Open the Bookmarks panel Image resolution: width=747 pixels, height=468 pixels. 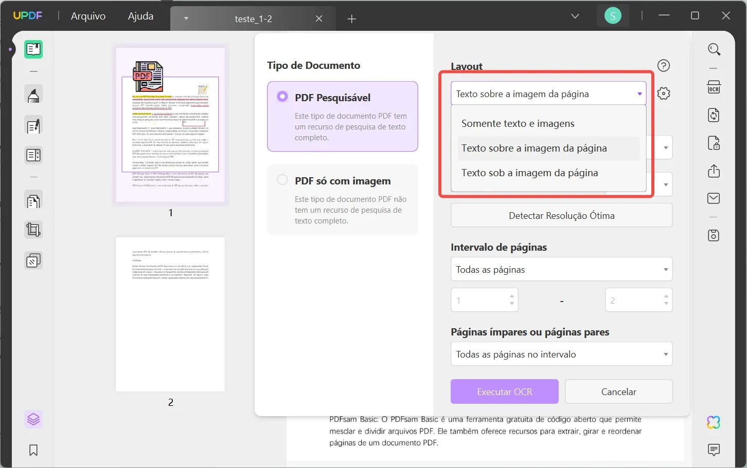pos(33,450)
